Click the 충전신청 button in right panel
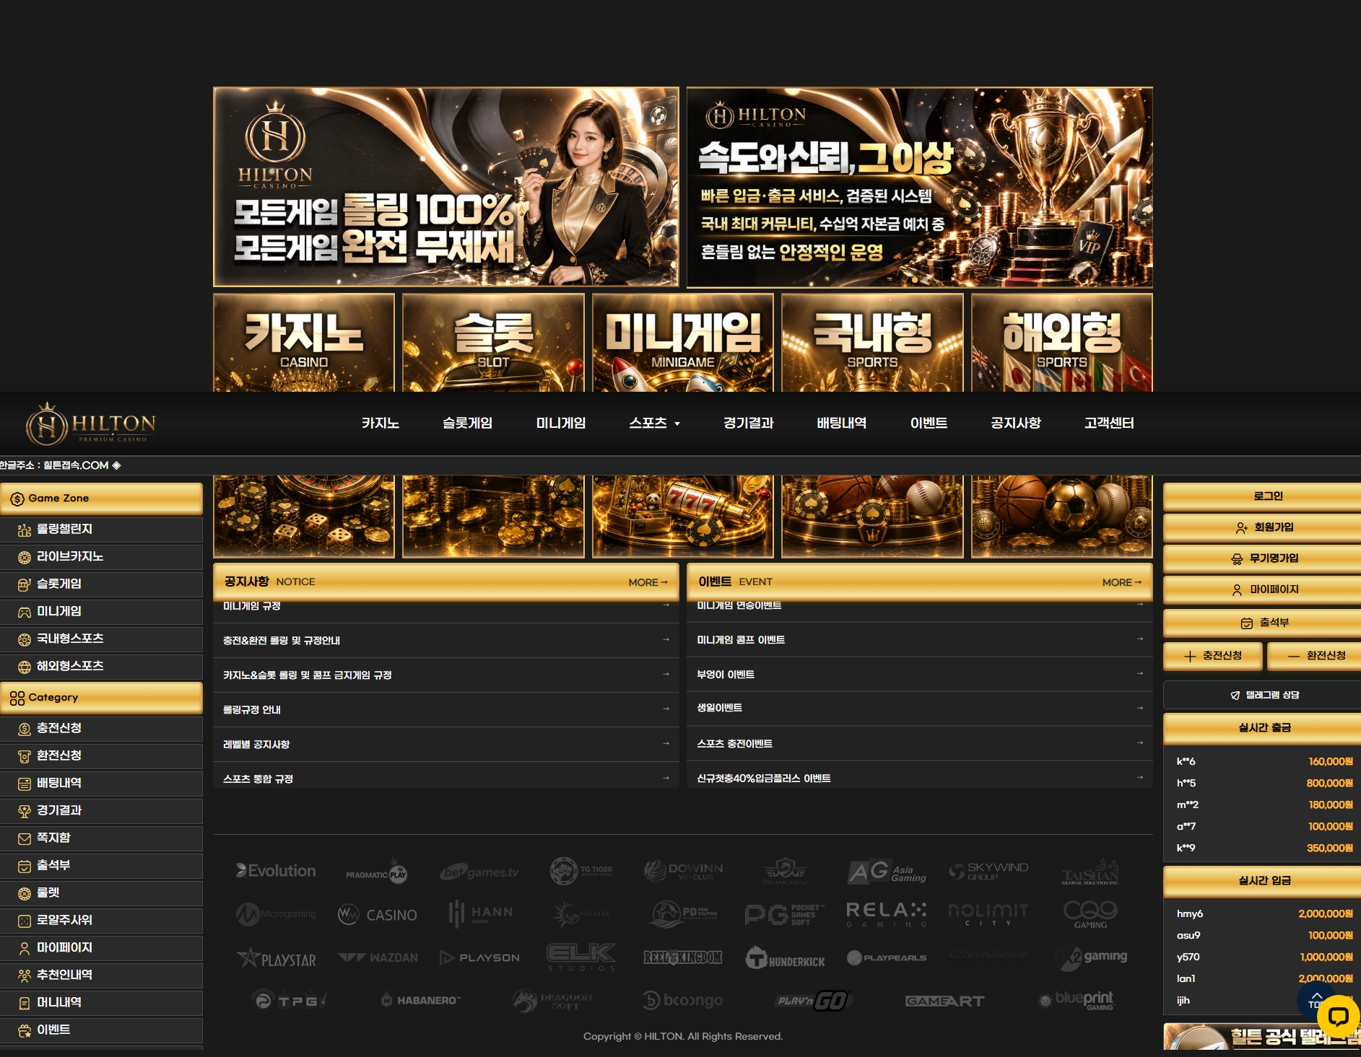Viewport: 1361px width, 1057px height. (1213, 656)
